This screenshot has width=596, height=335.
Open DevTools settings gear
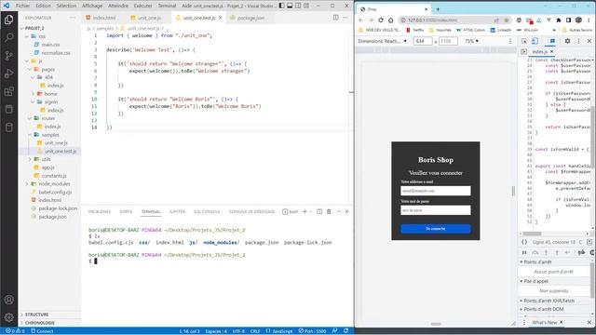coord(567,41)
